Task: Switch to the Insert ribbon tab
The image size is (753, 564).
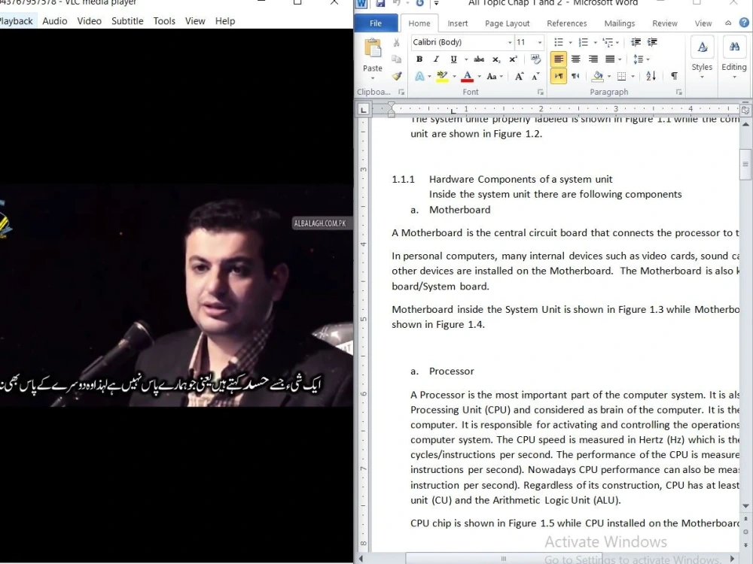Action: 457,23
